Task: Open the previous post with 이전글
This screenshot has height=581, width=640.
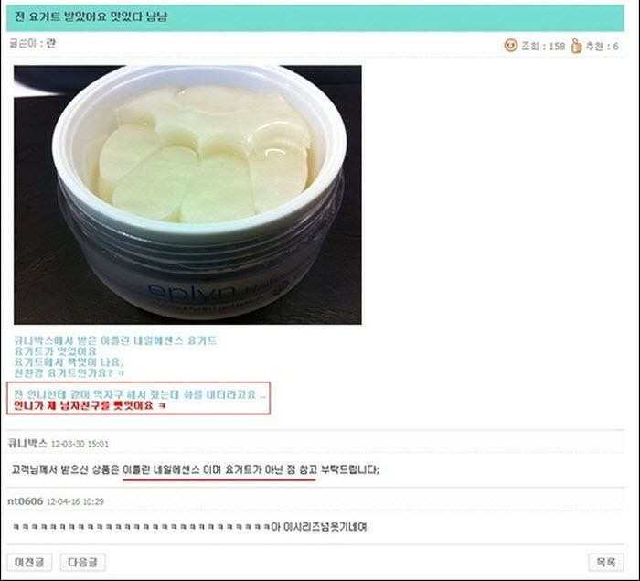Action: (29, 562)
